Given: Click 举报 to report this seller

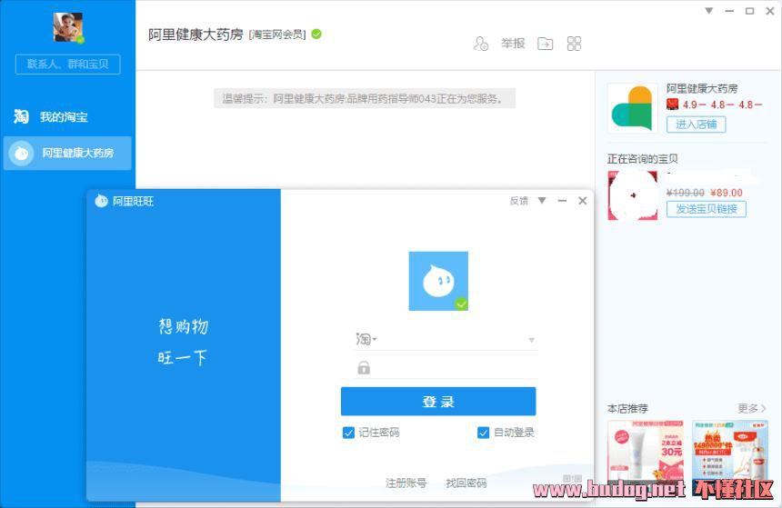Looking at the screenshot, I should (x=513, y=44).
